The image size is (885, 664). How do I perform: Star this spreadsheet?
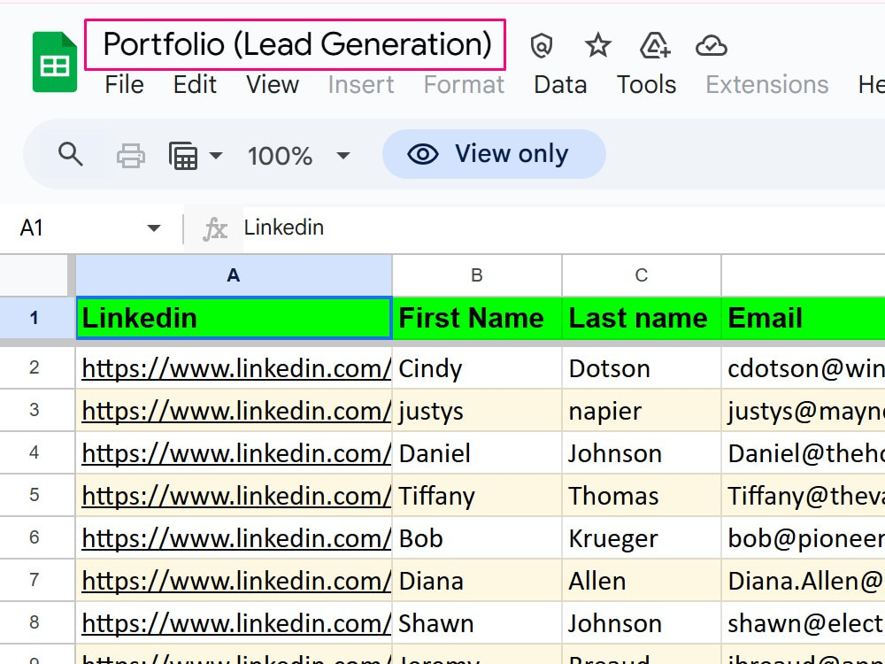tap(597, 46)
